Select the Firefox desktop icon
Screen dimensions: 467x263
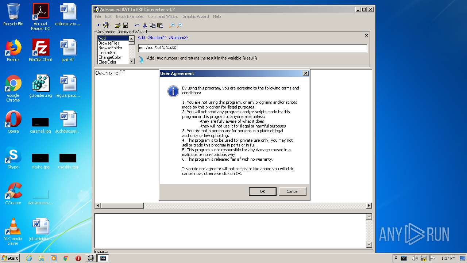point(13,50)
